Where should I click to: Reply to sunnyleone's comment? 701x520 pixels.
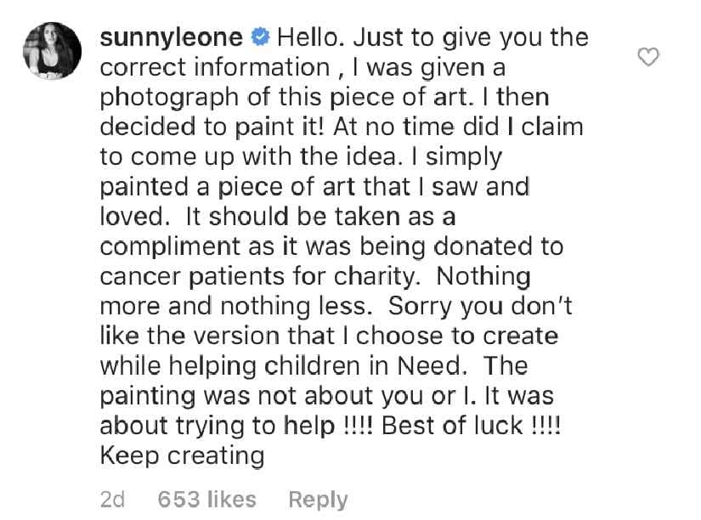[x=318, y=500]
